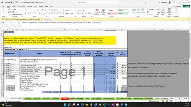Viewport: 191px width, 107px height.
Task: Toggle Italic formatting
Action: click(28, 13)
